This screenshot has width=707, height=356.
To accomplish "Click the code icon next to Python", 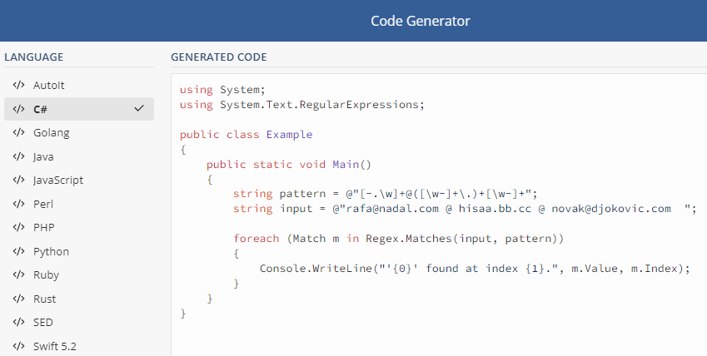I will click(x=18, y=251).
